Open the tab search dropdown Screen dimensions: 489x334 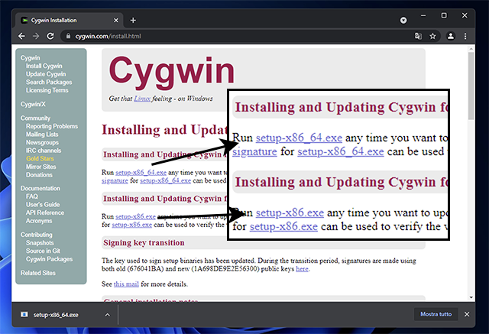[x=403, y=19]
